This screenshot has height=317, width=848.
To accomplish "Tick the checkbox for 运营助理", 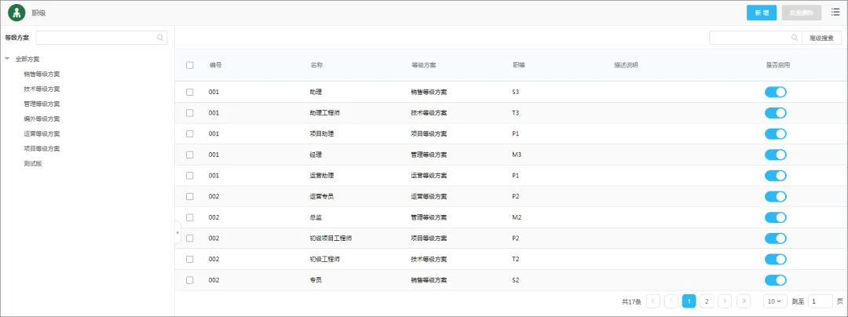I will click(190, 176).
